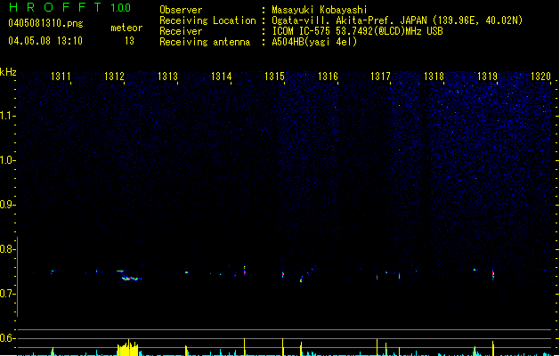Click the yellow intensity burst below 1312
The image size is (560, 356).
[x=127, y=348]
